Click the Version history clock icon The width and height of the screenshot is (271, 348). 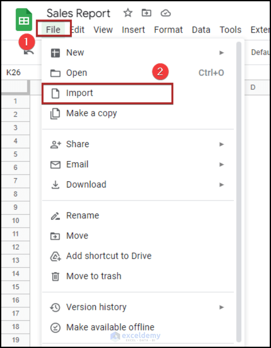55,307
